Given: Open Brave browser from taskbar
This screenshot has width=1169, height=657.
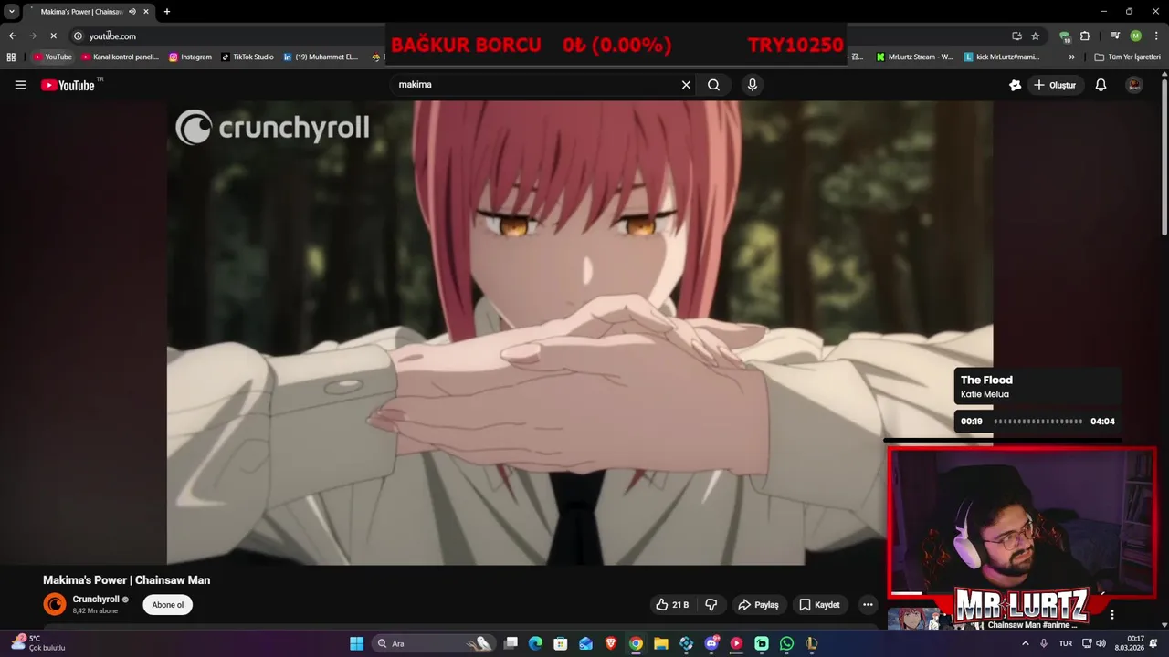Looking at the screenshot, I should click(611, 643).
